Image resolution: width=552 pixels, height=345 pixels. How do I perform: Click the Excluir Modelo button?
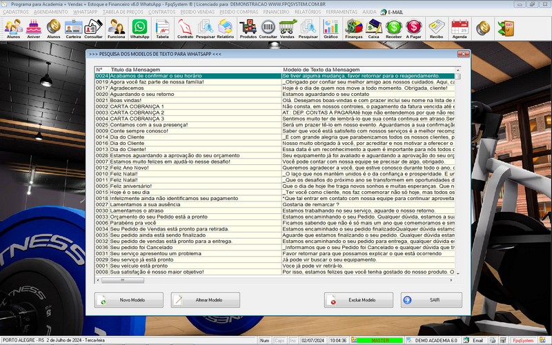coord(359,300)
